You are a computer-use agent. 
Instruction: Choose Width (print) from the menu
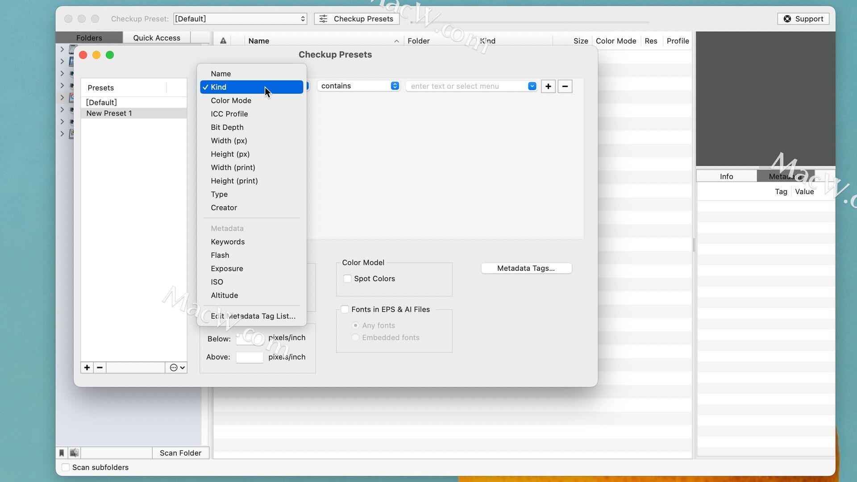(x=251, y=167)
